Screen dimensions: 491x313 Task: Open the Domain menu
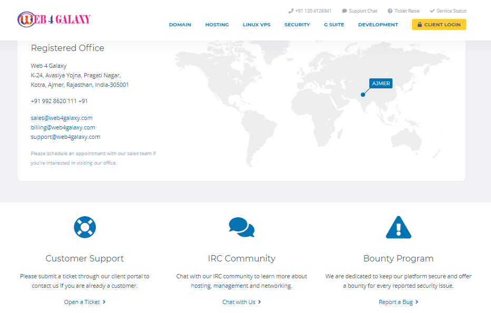tap(180, 25)
